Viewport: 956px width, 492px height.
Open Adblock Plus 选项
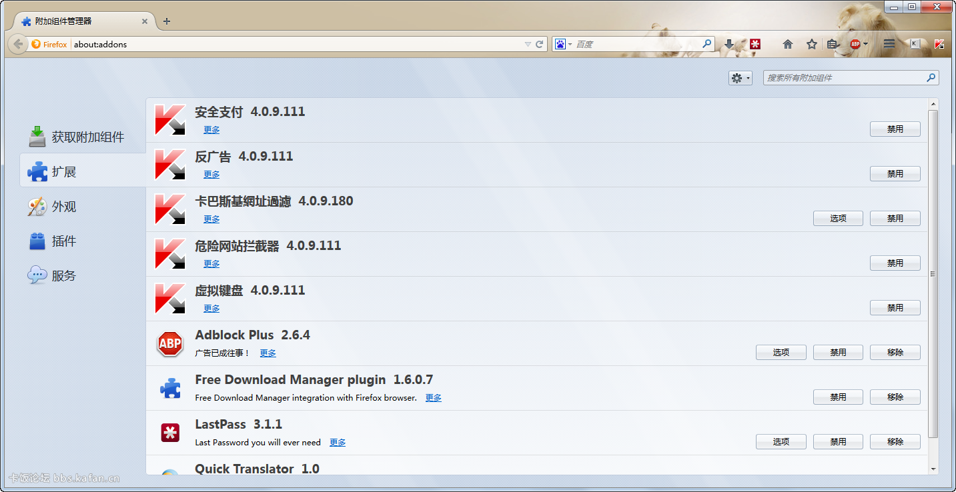[781, 353]
